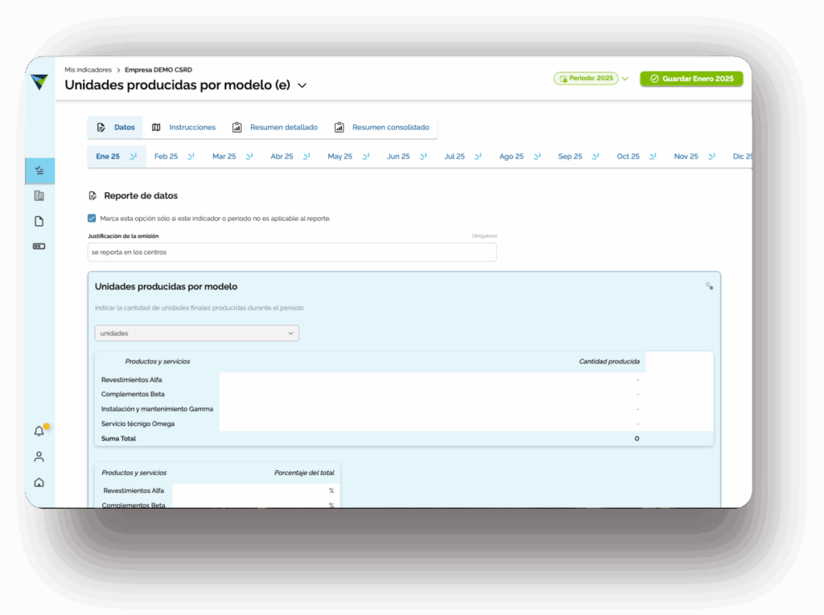Click Instalación y mantenimiento Gamma quantity cell

432,409
